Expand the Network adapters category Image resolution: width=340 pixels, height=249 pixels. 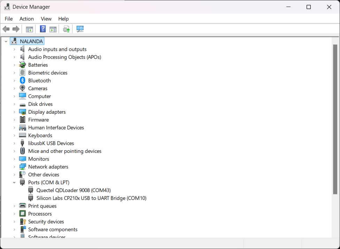pyautogui.click(x=14, y=167)
